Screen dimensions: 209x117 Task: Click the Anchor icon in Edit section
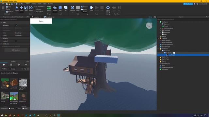[x=82, y=12]
